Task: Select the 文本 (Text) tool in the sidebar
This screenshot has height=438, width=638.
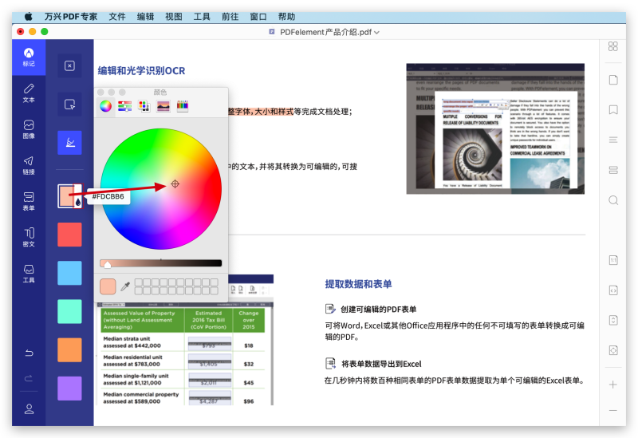Action: [29, 93]
